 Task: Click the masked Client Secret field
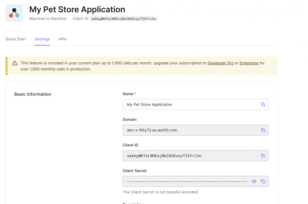coord(196,181)
